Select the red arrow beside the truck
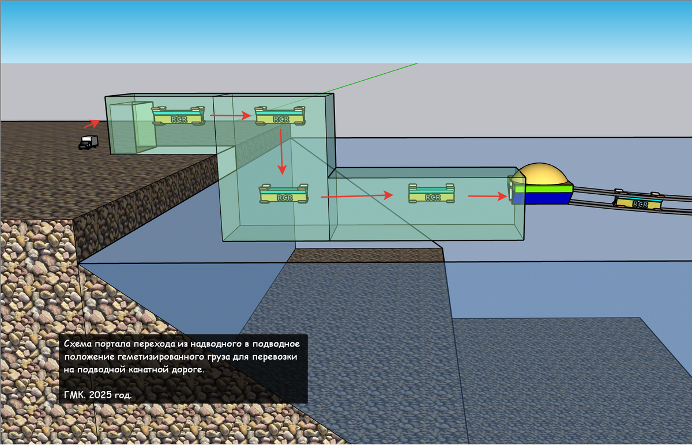This screenshot has height=445, width=692. (92, 123)
